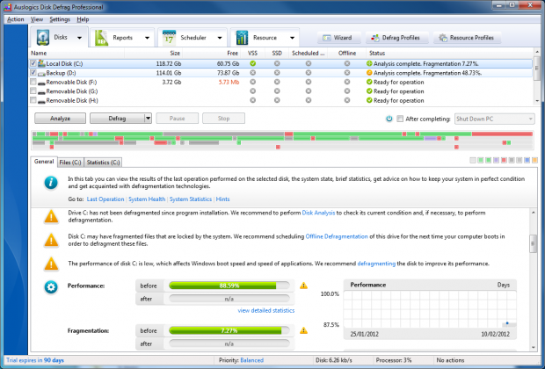Click the warning icon next to Drive C: not defragmented message
This screenshot has width=545, height=369.
(x=51, y=216)
